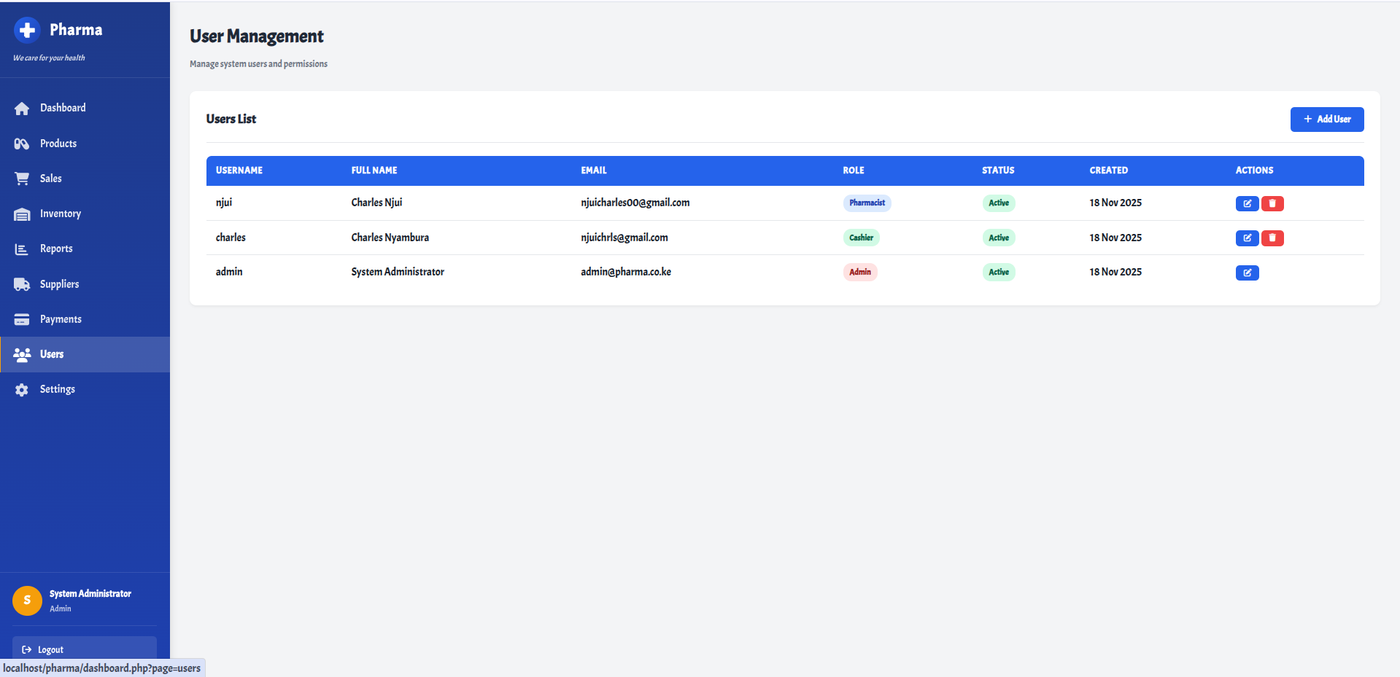
Task: Go to the Inventory section
Action: [61, 214]
